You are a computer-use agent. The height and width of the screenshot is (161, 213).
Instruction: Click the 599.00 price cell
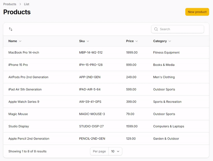[131, 89]
